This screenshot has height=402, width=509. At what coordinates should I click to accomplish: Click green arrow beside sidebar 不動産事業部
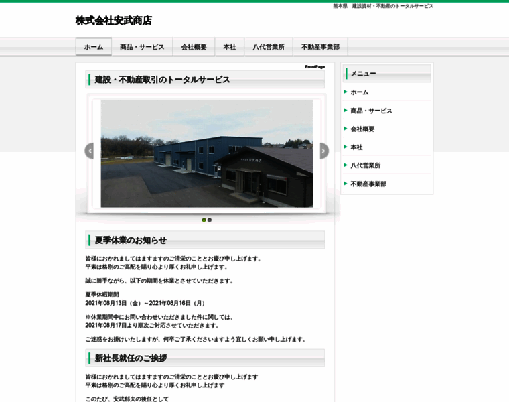point(346,183)
